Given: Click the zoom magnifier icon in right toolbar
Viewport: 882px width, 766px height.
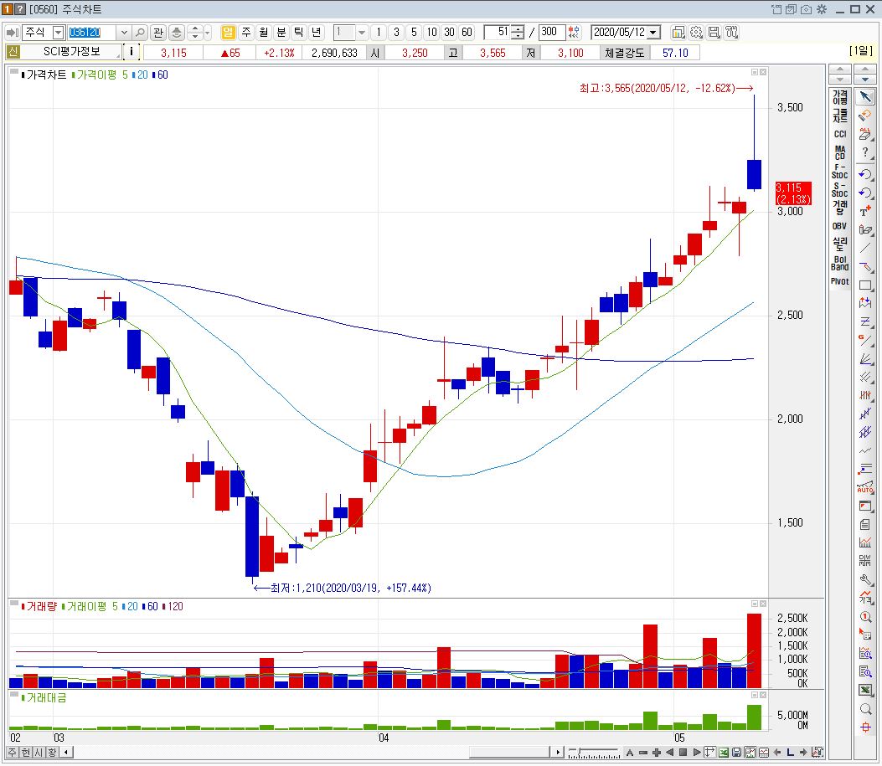Looking at the screenshot, I should tap(866, 709).
